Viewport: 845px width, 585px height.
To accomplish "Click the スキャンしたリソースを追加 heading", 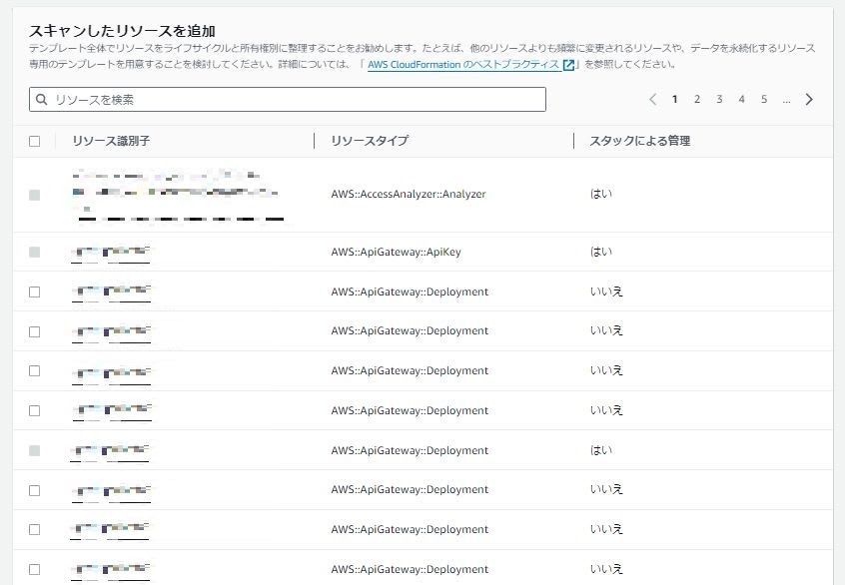I will coord(122,31).
